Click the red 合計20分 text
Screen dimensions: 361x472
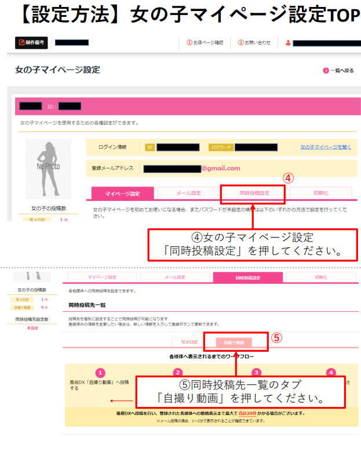[247, 413]
